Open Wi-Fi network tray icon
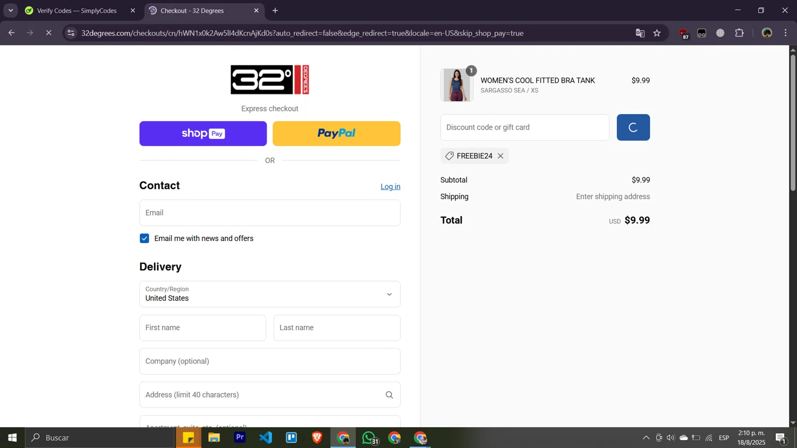Viewport: 797px width, 448px height. (x=709, y=438)
